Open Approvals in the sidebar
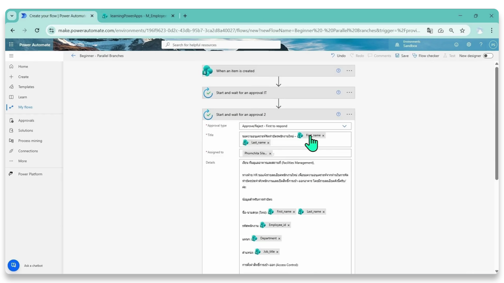Screen dimensions: 504x283 26,120
